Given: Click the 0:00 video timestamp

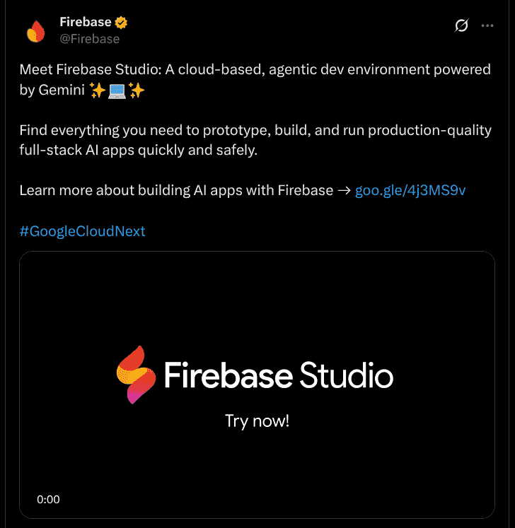Looking at the screenshot, I should point(48,499).
